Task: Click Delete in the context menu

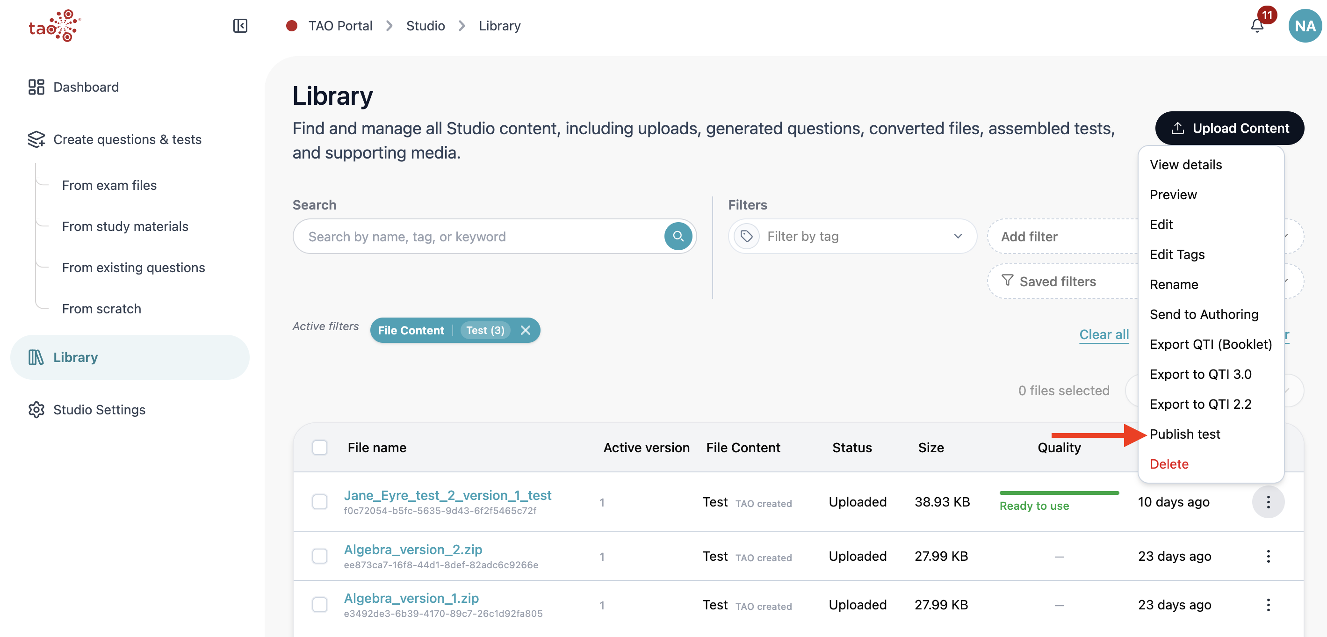Action: coord(1169,464)
